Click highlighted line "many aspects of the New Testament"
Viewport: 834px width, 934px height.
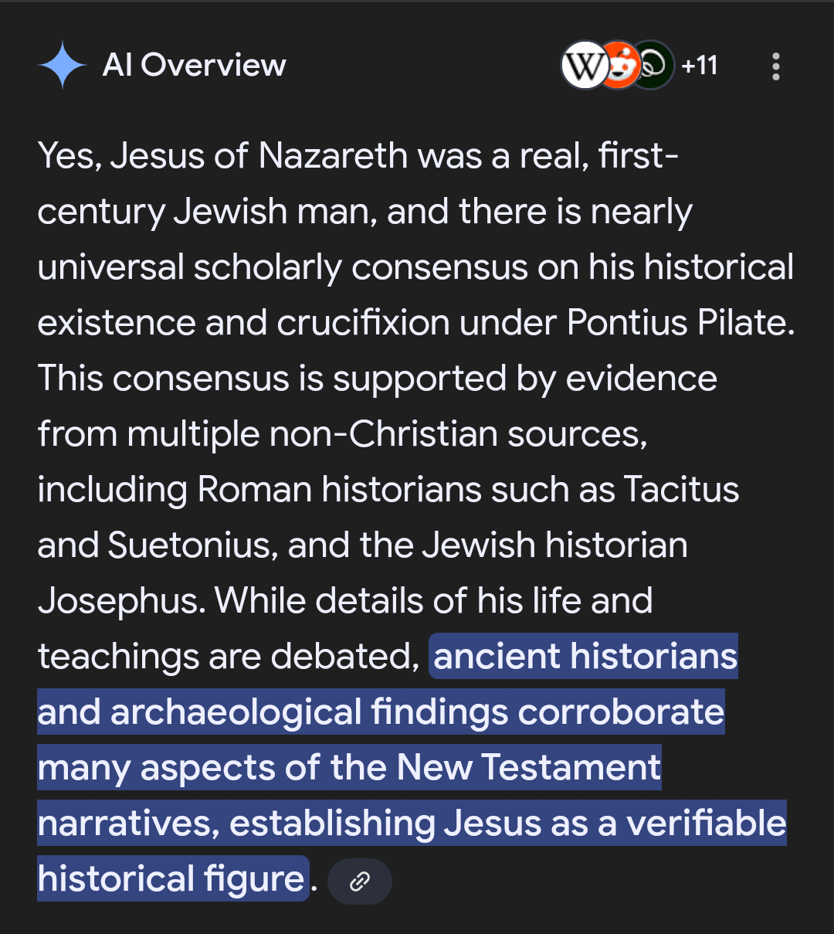point(349,768)
